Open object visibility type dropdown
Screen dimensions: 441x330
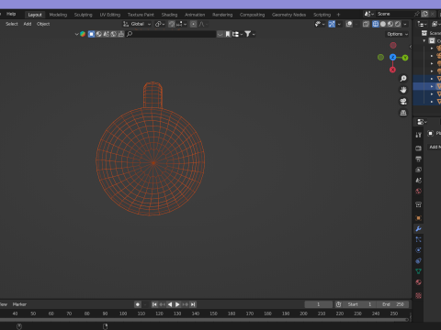320,24
